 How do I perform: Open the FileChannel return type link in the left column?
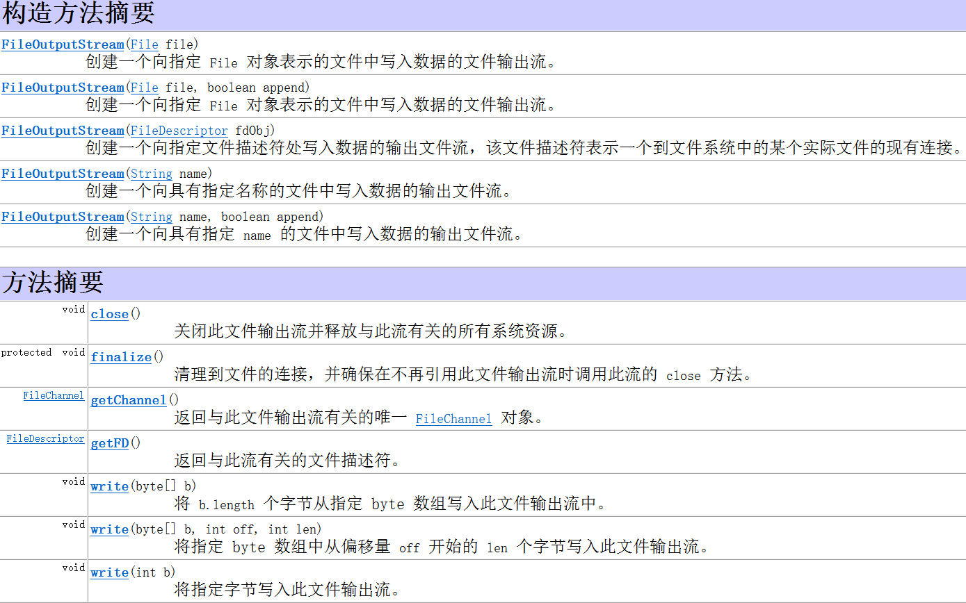[x=54, y=395]
